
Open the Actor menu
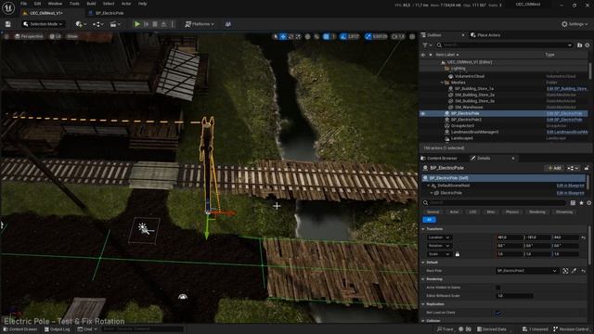tap(126, 4)
